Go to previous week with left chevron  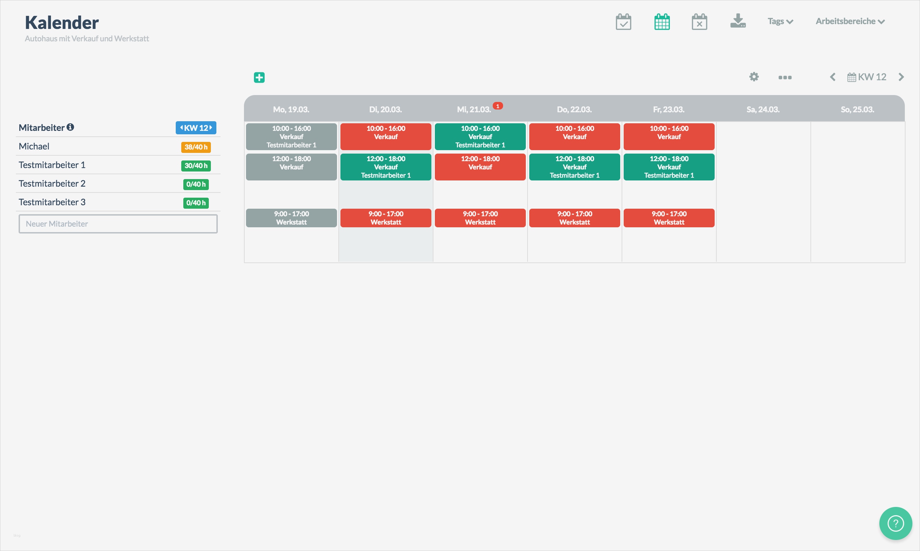(x=832, y=77)
